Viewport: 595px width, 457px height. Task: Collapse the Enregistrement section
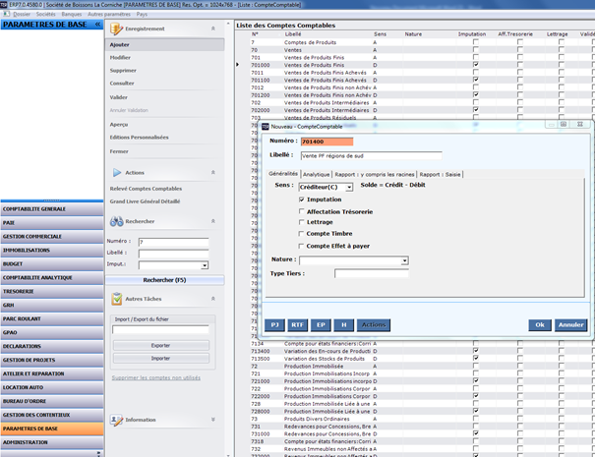pyautogui.click(x=212, y=29)
